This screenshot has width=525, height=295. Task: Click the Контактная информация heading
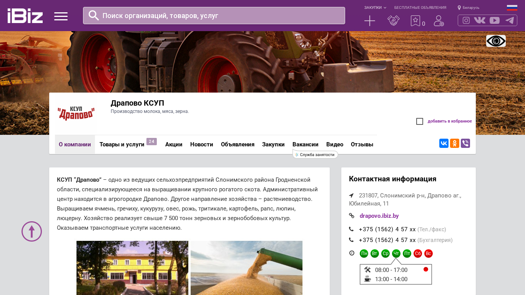click(x=392, y=179)
